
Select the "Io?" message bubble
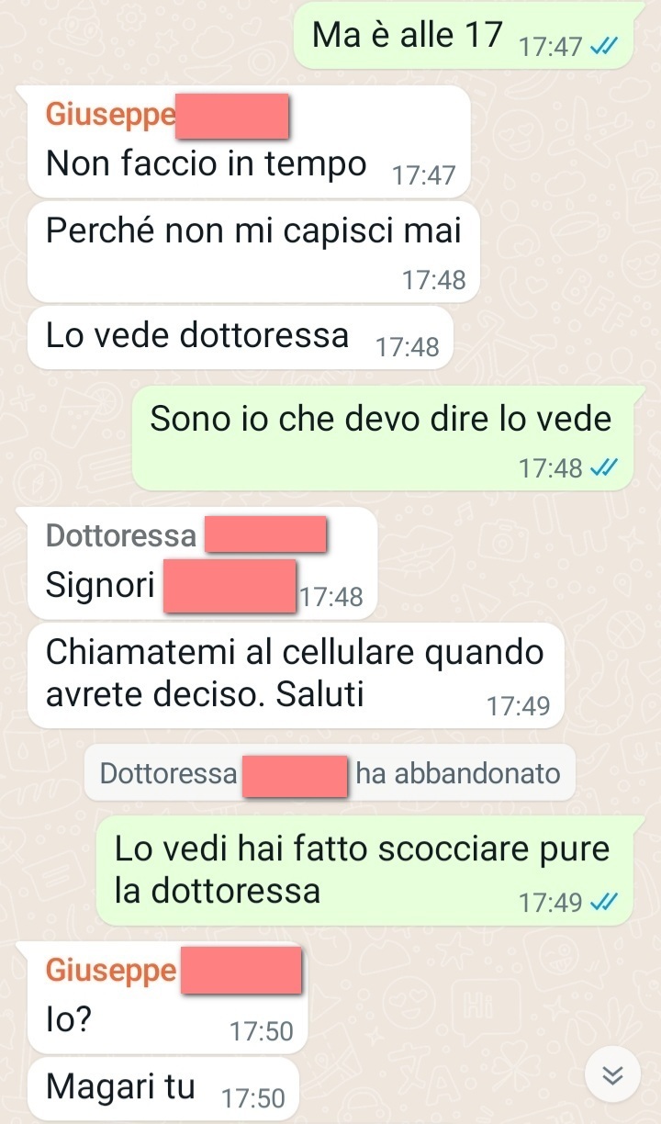pyautogui.click(x=167, y=998)
